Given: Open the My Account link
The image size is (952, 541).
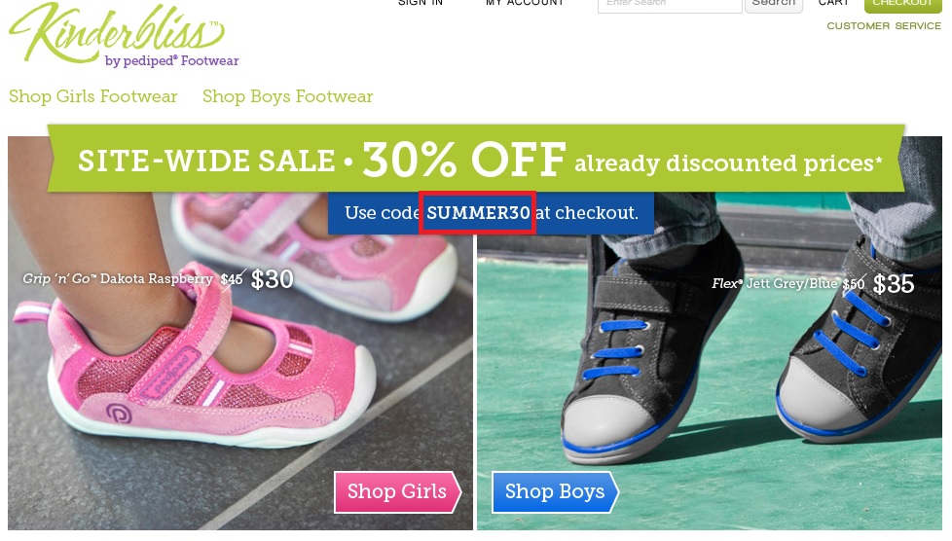Looking at the screenshot, I should click(525, 3).
